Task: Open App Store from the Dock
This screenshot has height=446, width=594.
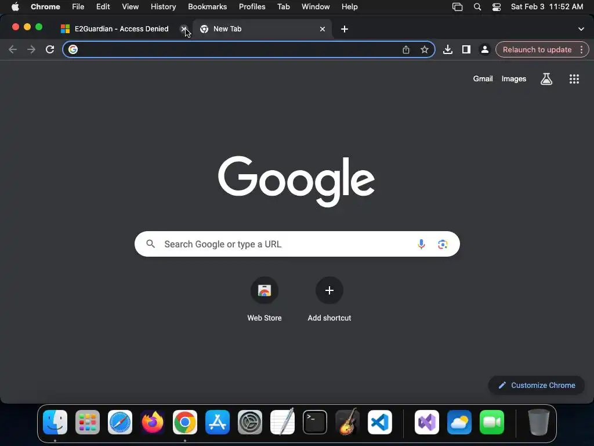Action: (x=218, y=422)
